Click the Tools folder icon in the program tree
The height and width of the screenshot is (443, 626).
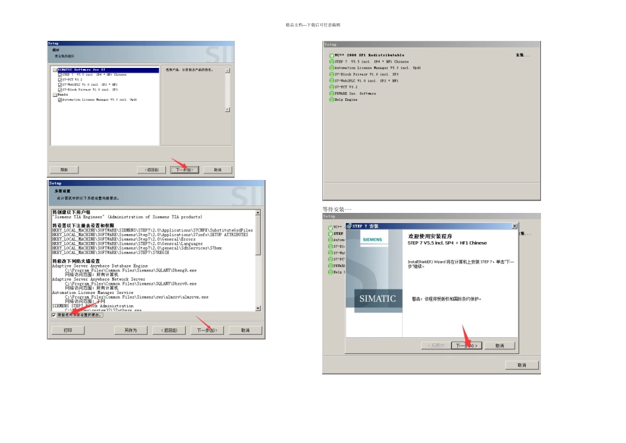click(55, 95)
